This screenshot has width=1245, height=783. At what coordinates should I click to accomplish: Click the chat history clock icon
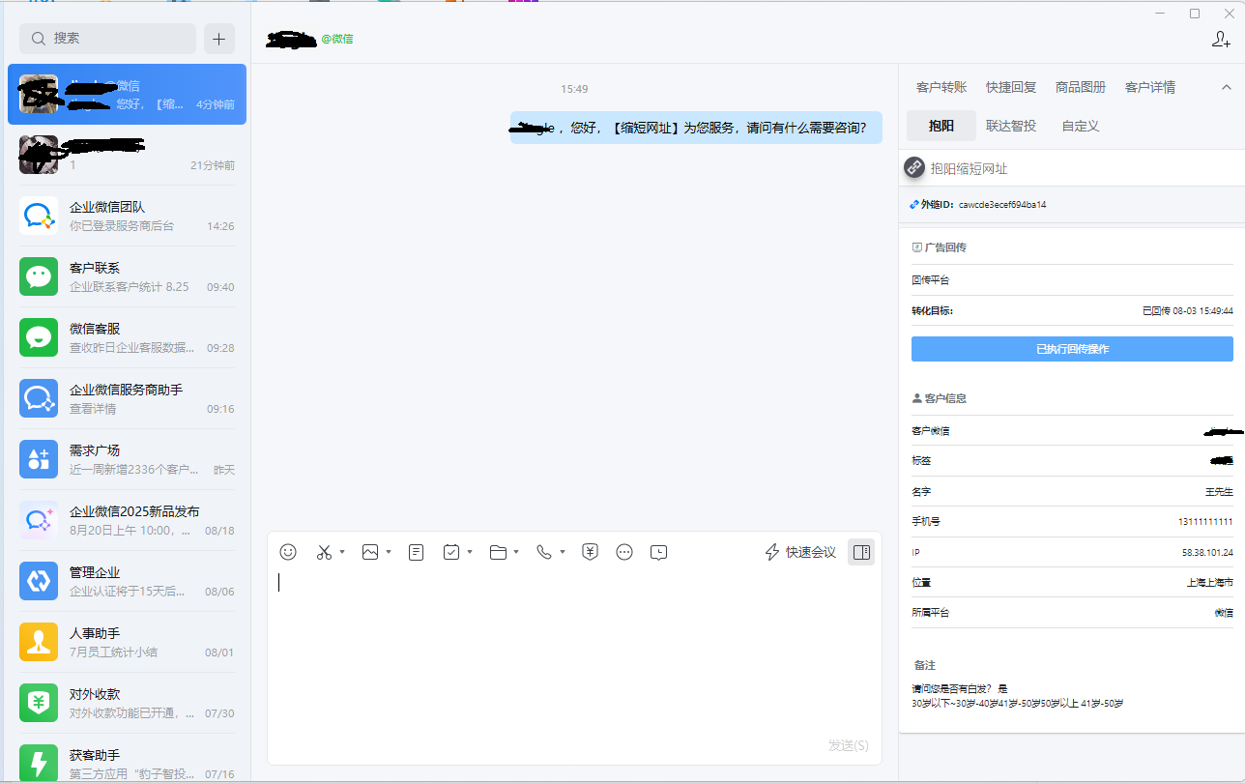658,552
